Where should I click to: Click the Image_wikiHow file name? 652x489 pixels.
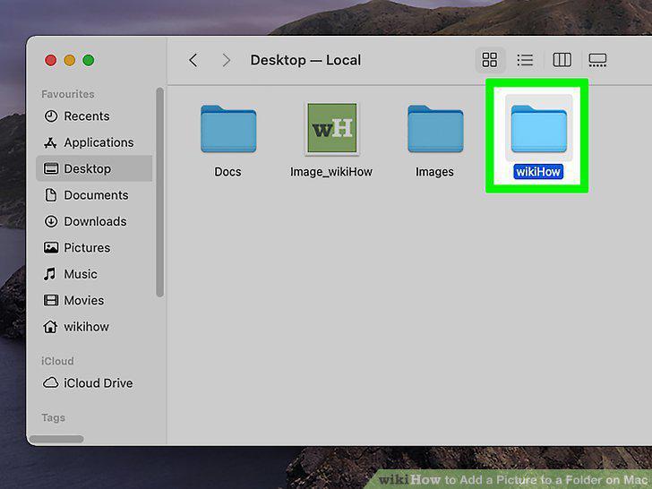pyautogui.click(x=331, y=172)
